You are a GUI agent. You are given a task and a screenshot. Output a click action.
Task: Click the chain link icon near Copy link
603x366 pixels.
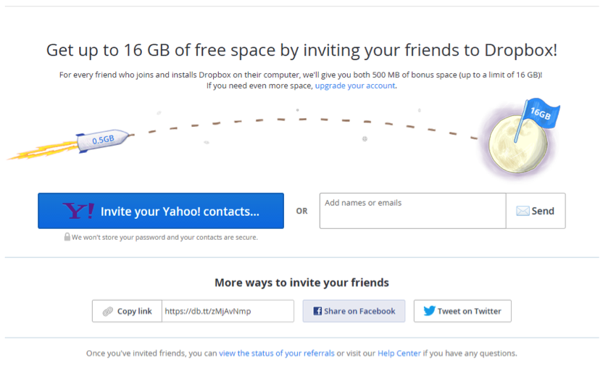(108, 312)
